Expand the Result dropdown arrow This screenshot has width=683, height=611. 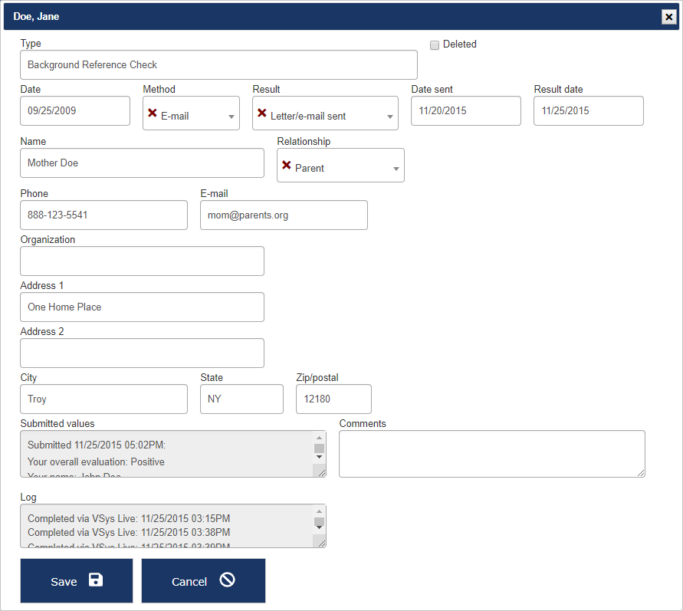pos(389,117)
